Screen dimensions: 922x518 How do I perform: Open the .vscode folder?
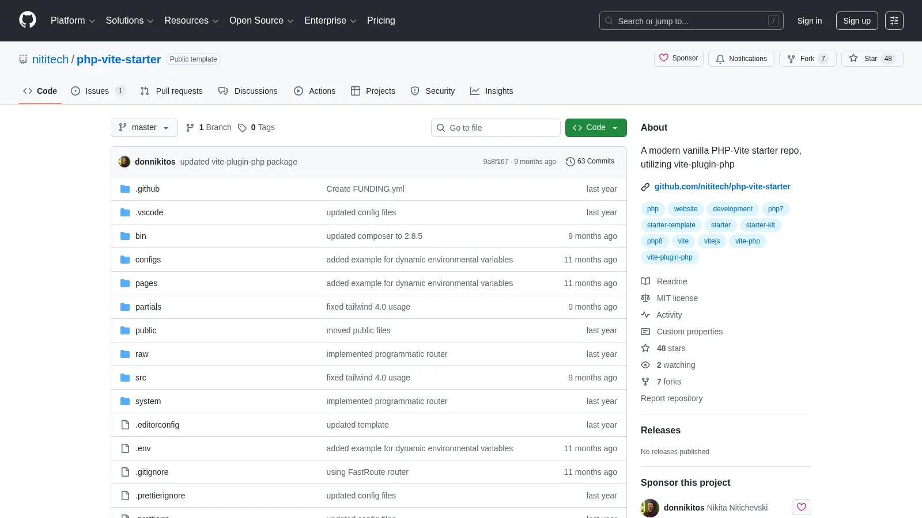[149, 212]
